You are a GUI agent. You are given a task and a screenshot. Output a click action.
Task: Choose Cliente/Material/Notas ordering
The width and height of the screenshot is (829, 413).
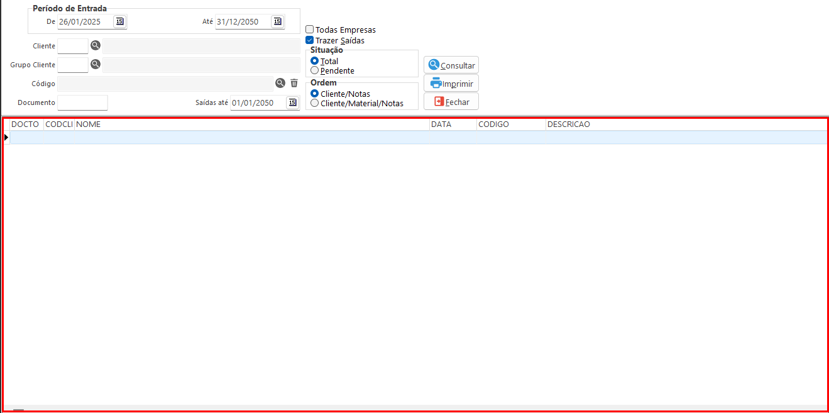(x=315, y=103)
